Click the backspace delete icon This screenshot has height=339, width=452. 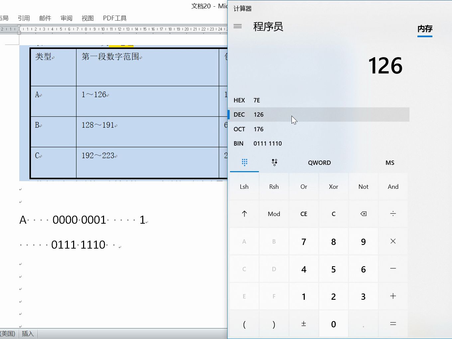coord(363,214)
